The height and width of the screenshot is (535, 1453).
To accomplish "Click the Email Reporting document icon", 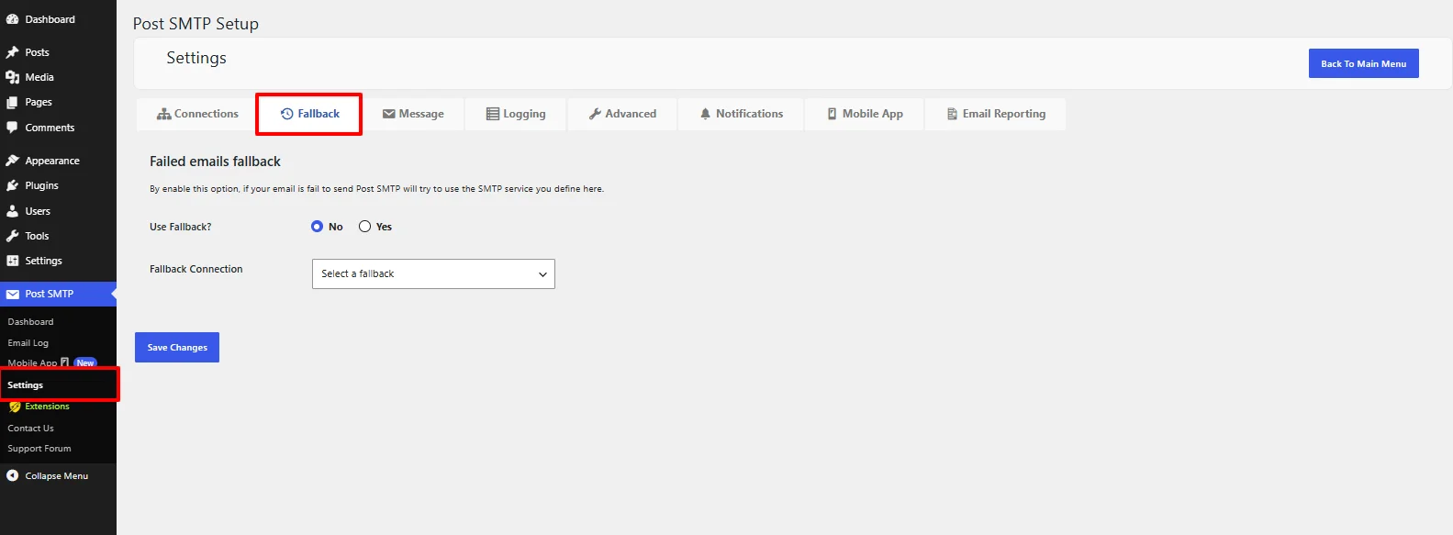I will click(953, 114).
